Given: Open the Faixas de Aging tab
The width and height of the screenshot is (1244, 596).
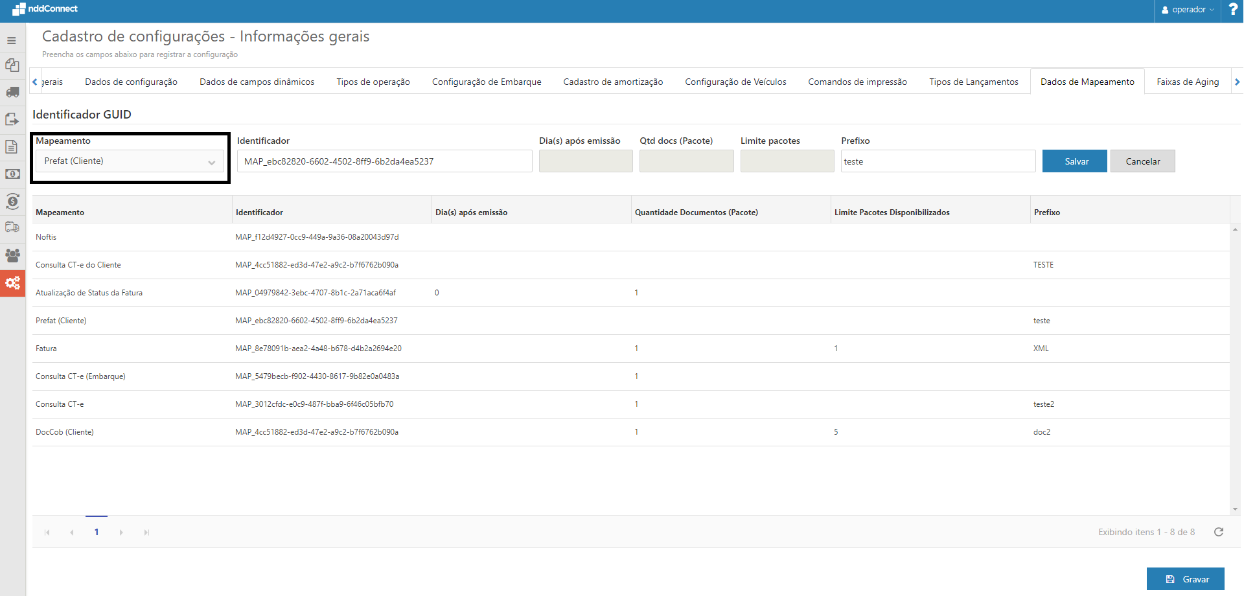Looking at the screenshot, I should pyautogui.click(x=1187, y=82).
